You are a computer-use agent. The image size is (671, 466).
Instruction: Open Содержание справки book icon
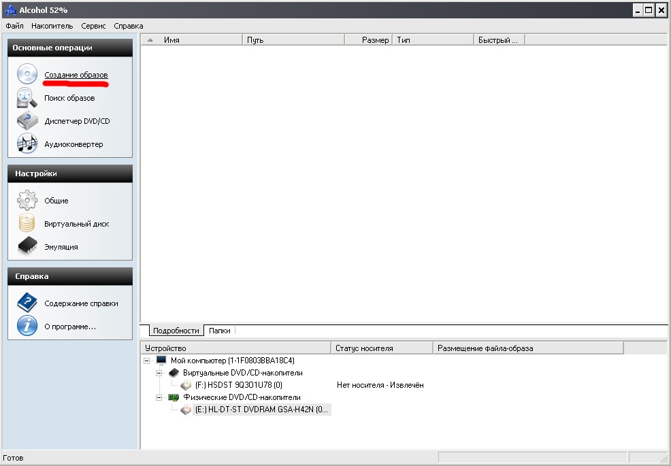(27, 303)
